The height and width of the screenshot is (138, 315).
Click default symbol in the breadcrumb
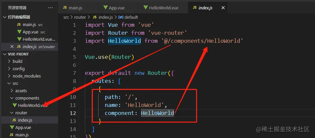[131, 17]
